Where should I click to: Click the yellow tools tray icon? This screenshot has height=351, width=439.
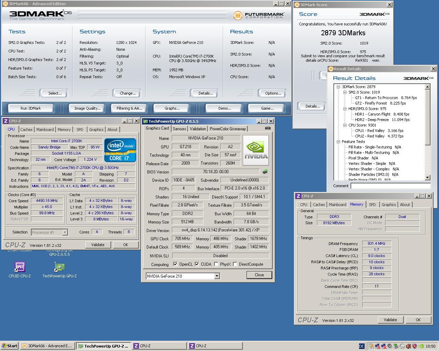[371, 346]
